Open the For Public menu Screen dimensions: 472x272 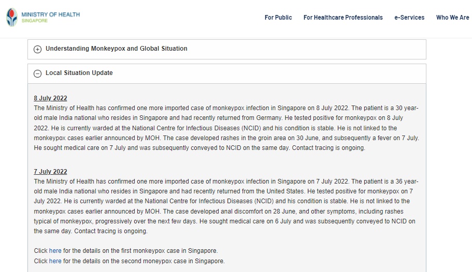click(x=278, y=18)
